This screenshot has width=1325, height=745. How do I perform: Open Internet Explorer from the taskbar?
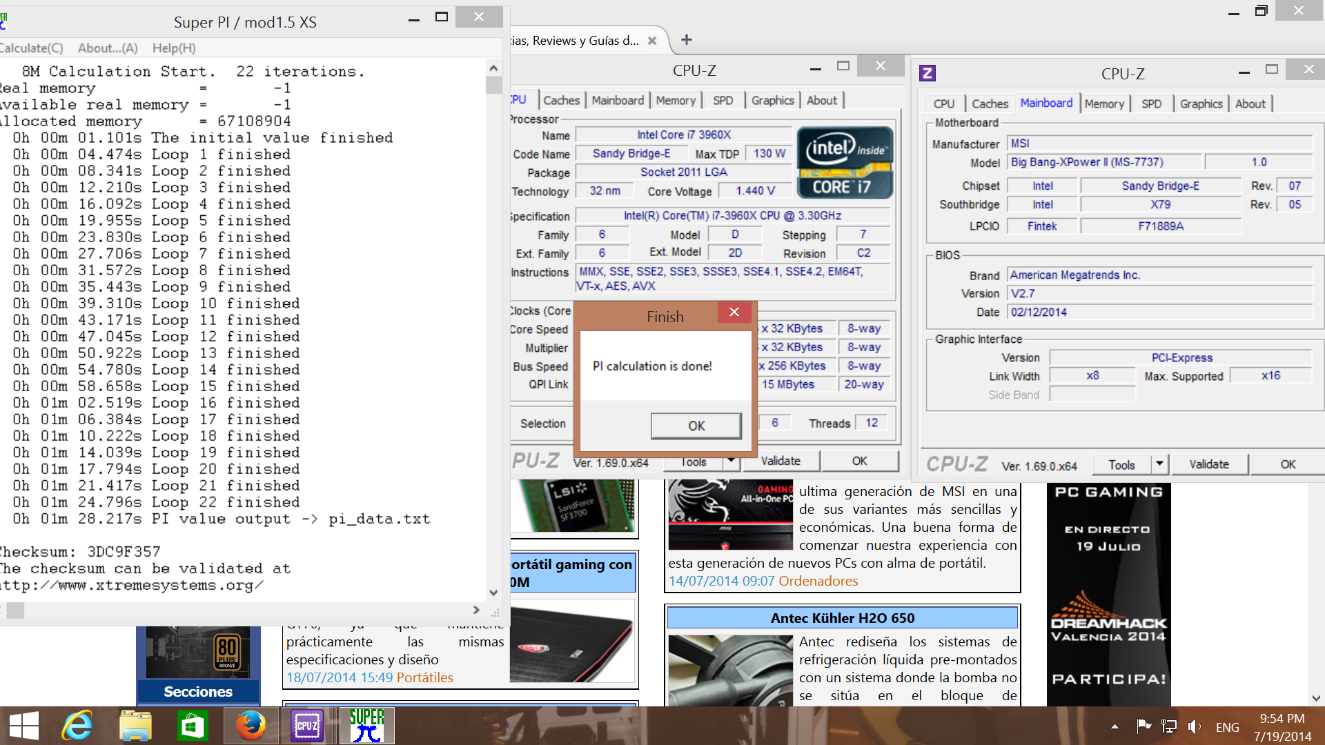coord(77,726)
